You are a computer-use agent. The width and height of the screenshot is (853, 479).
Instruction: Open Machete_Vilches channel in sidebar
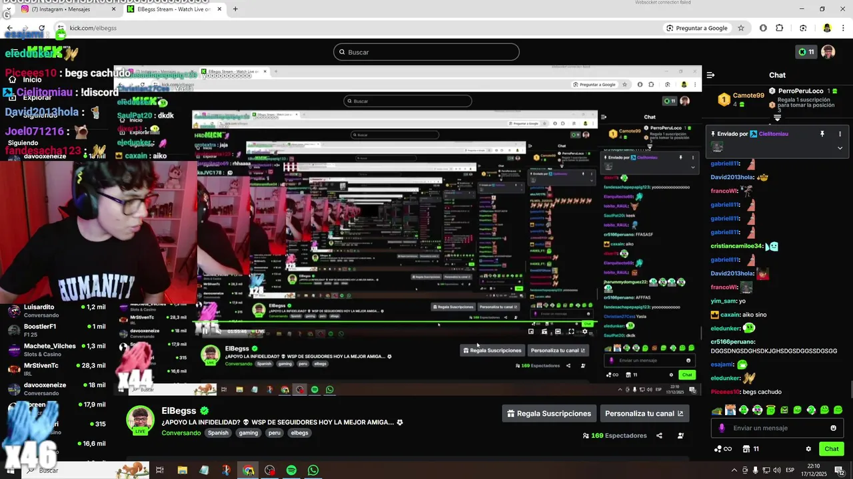(x=57, y=349)
